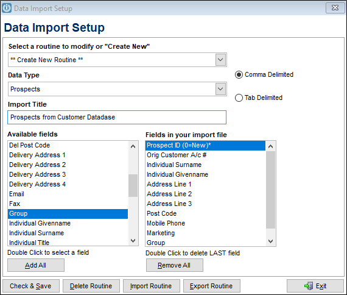This screenshot has height=295, width=347.
Task: Click the Add All button
Action: click(36, 265)
